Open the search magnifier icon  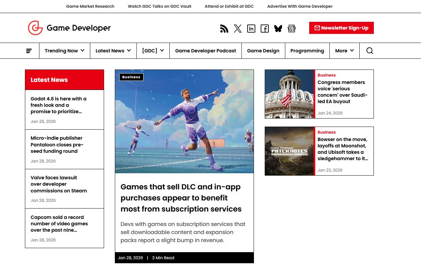(370, 51)
